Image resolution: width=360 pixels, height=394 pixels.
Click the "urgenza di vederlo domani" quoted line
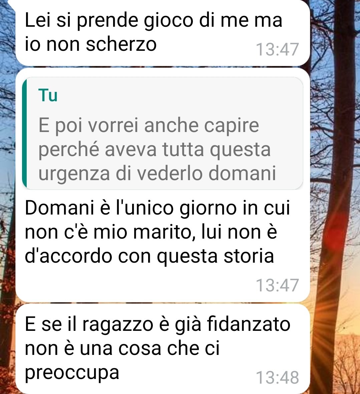click(x=157, y=173)
